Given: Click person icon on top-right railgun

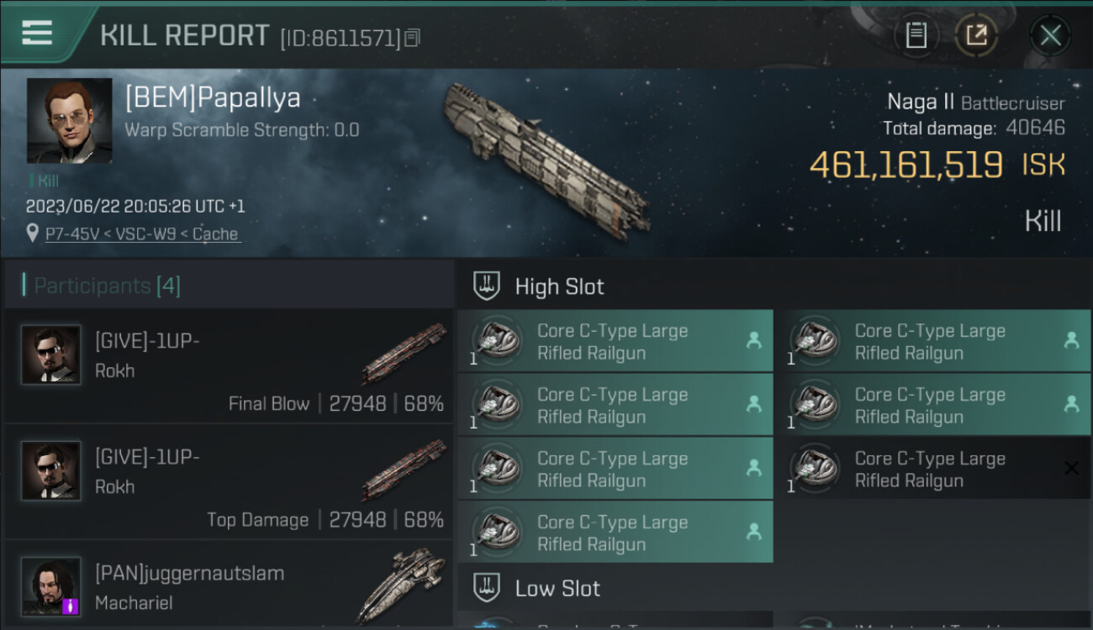Looking at the screenshot, I should (1071, 340).
